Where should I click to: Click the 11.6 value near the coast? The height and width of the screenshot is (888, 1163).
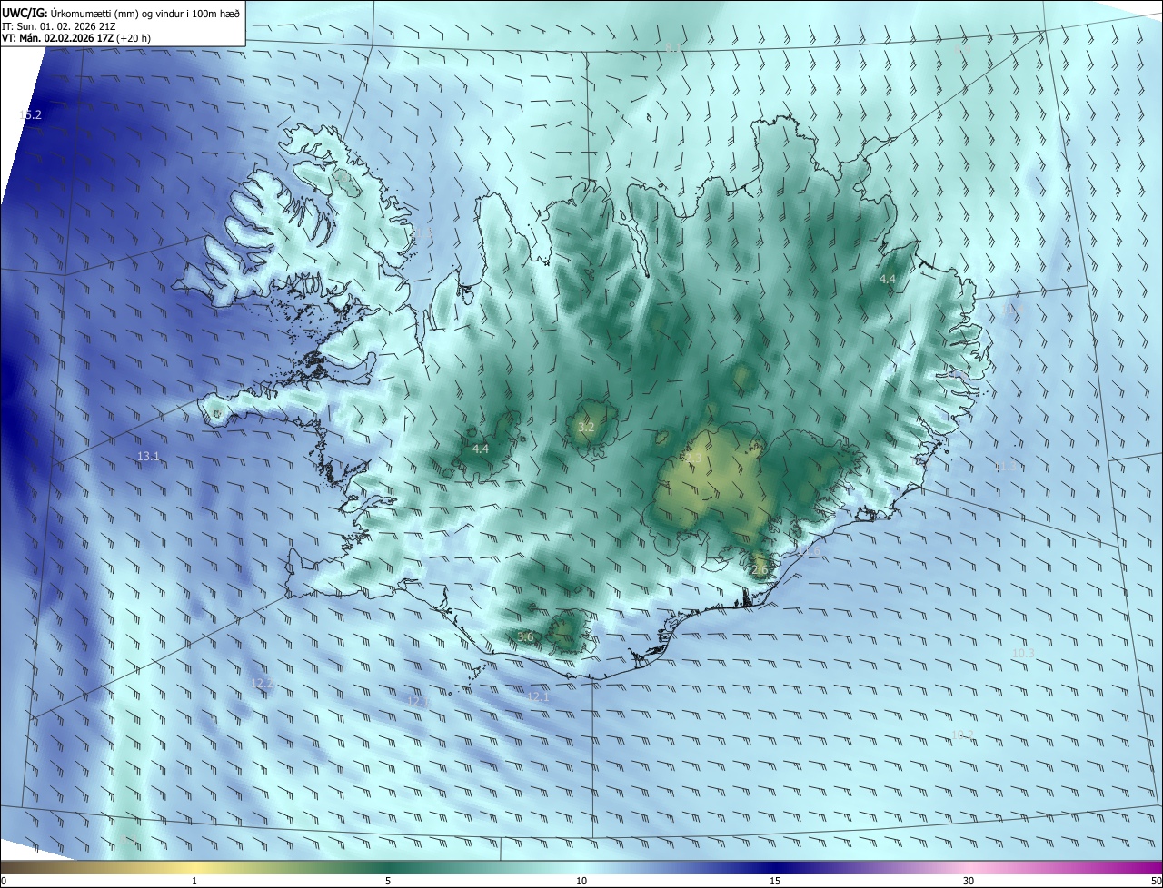coord(809,550)
